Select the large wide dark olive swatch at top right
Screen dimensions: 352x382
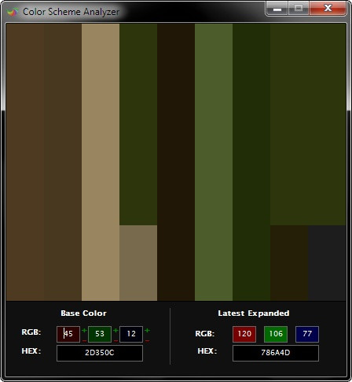pos(308,124)
